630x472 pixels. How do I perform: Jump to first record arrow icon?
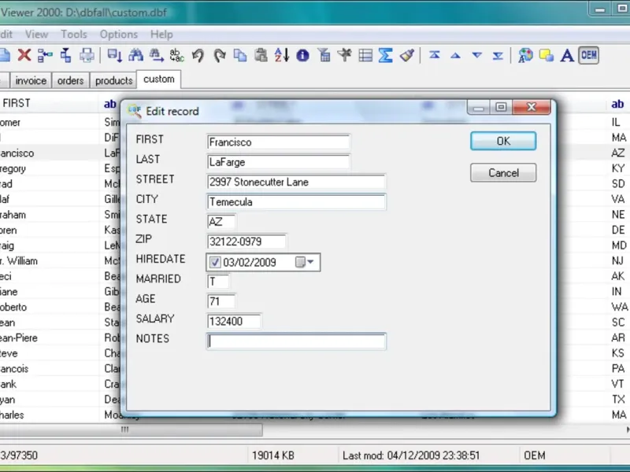click(435, 55)
